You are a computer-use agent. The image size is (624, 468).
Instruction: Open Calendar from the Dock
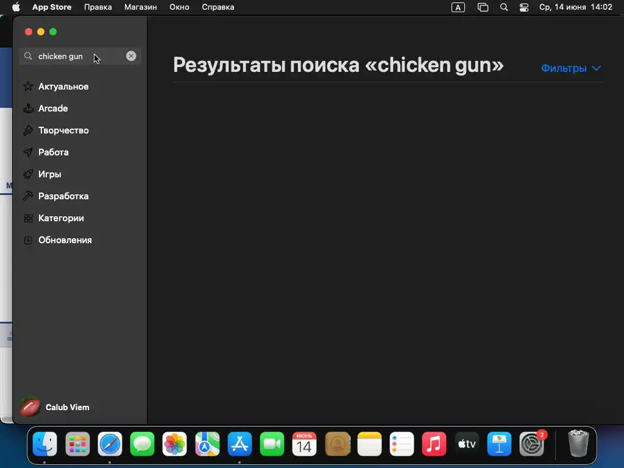click(305, 444)
